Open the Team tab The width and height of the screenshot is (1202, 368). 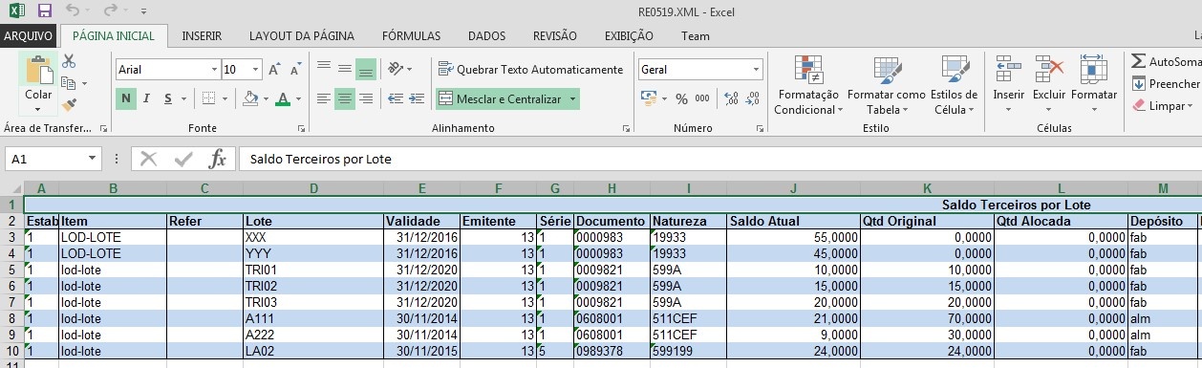[695, 36]
